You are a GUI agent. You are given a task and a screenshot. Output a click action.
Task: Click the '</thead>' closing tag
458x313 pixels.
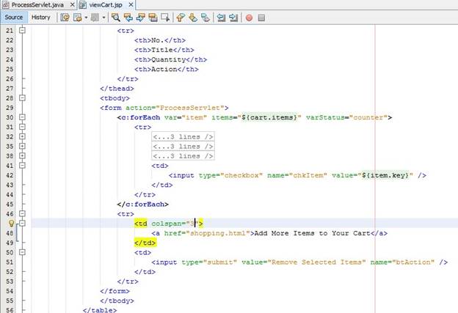(x=117, y=89)
